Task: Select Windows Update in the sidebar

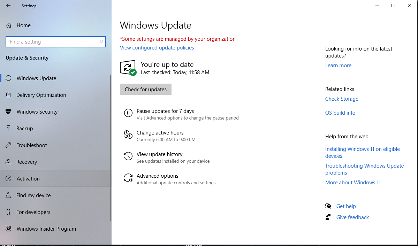Action: (x=56, y=78)
